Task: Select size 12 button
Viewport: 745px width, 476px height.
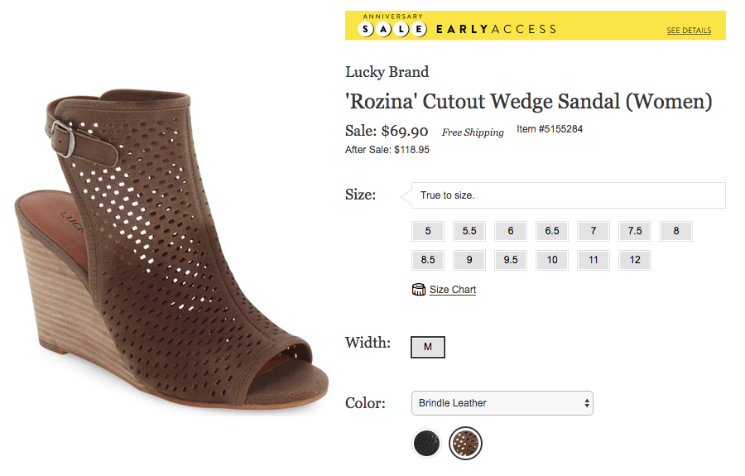Action: [x=635, y=260]
